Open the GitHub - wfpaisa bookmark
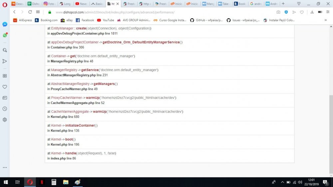 coord(206,20)
